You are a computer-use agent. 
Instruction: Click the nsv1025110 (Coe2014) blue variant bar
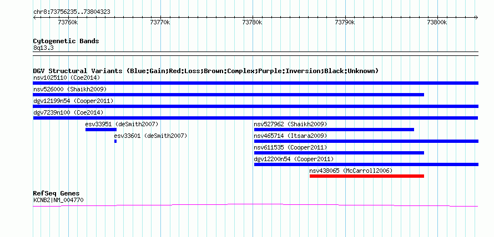pos(255,83)
